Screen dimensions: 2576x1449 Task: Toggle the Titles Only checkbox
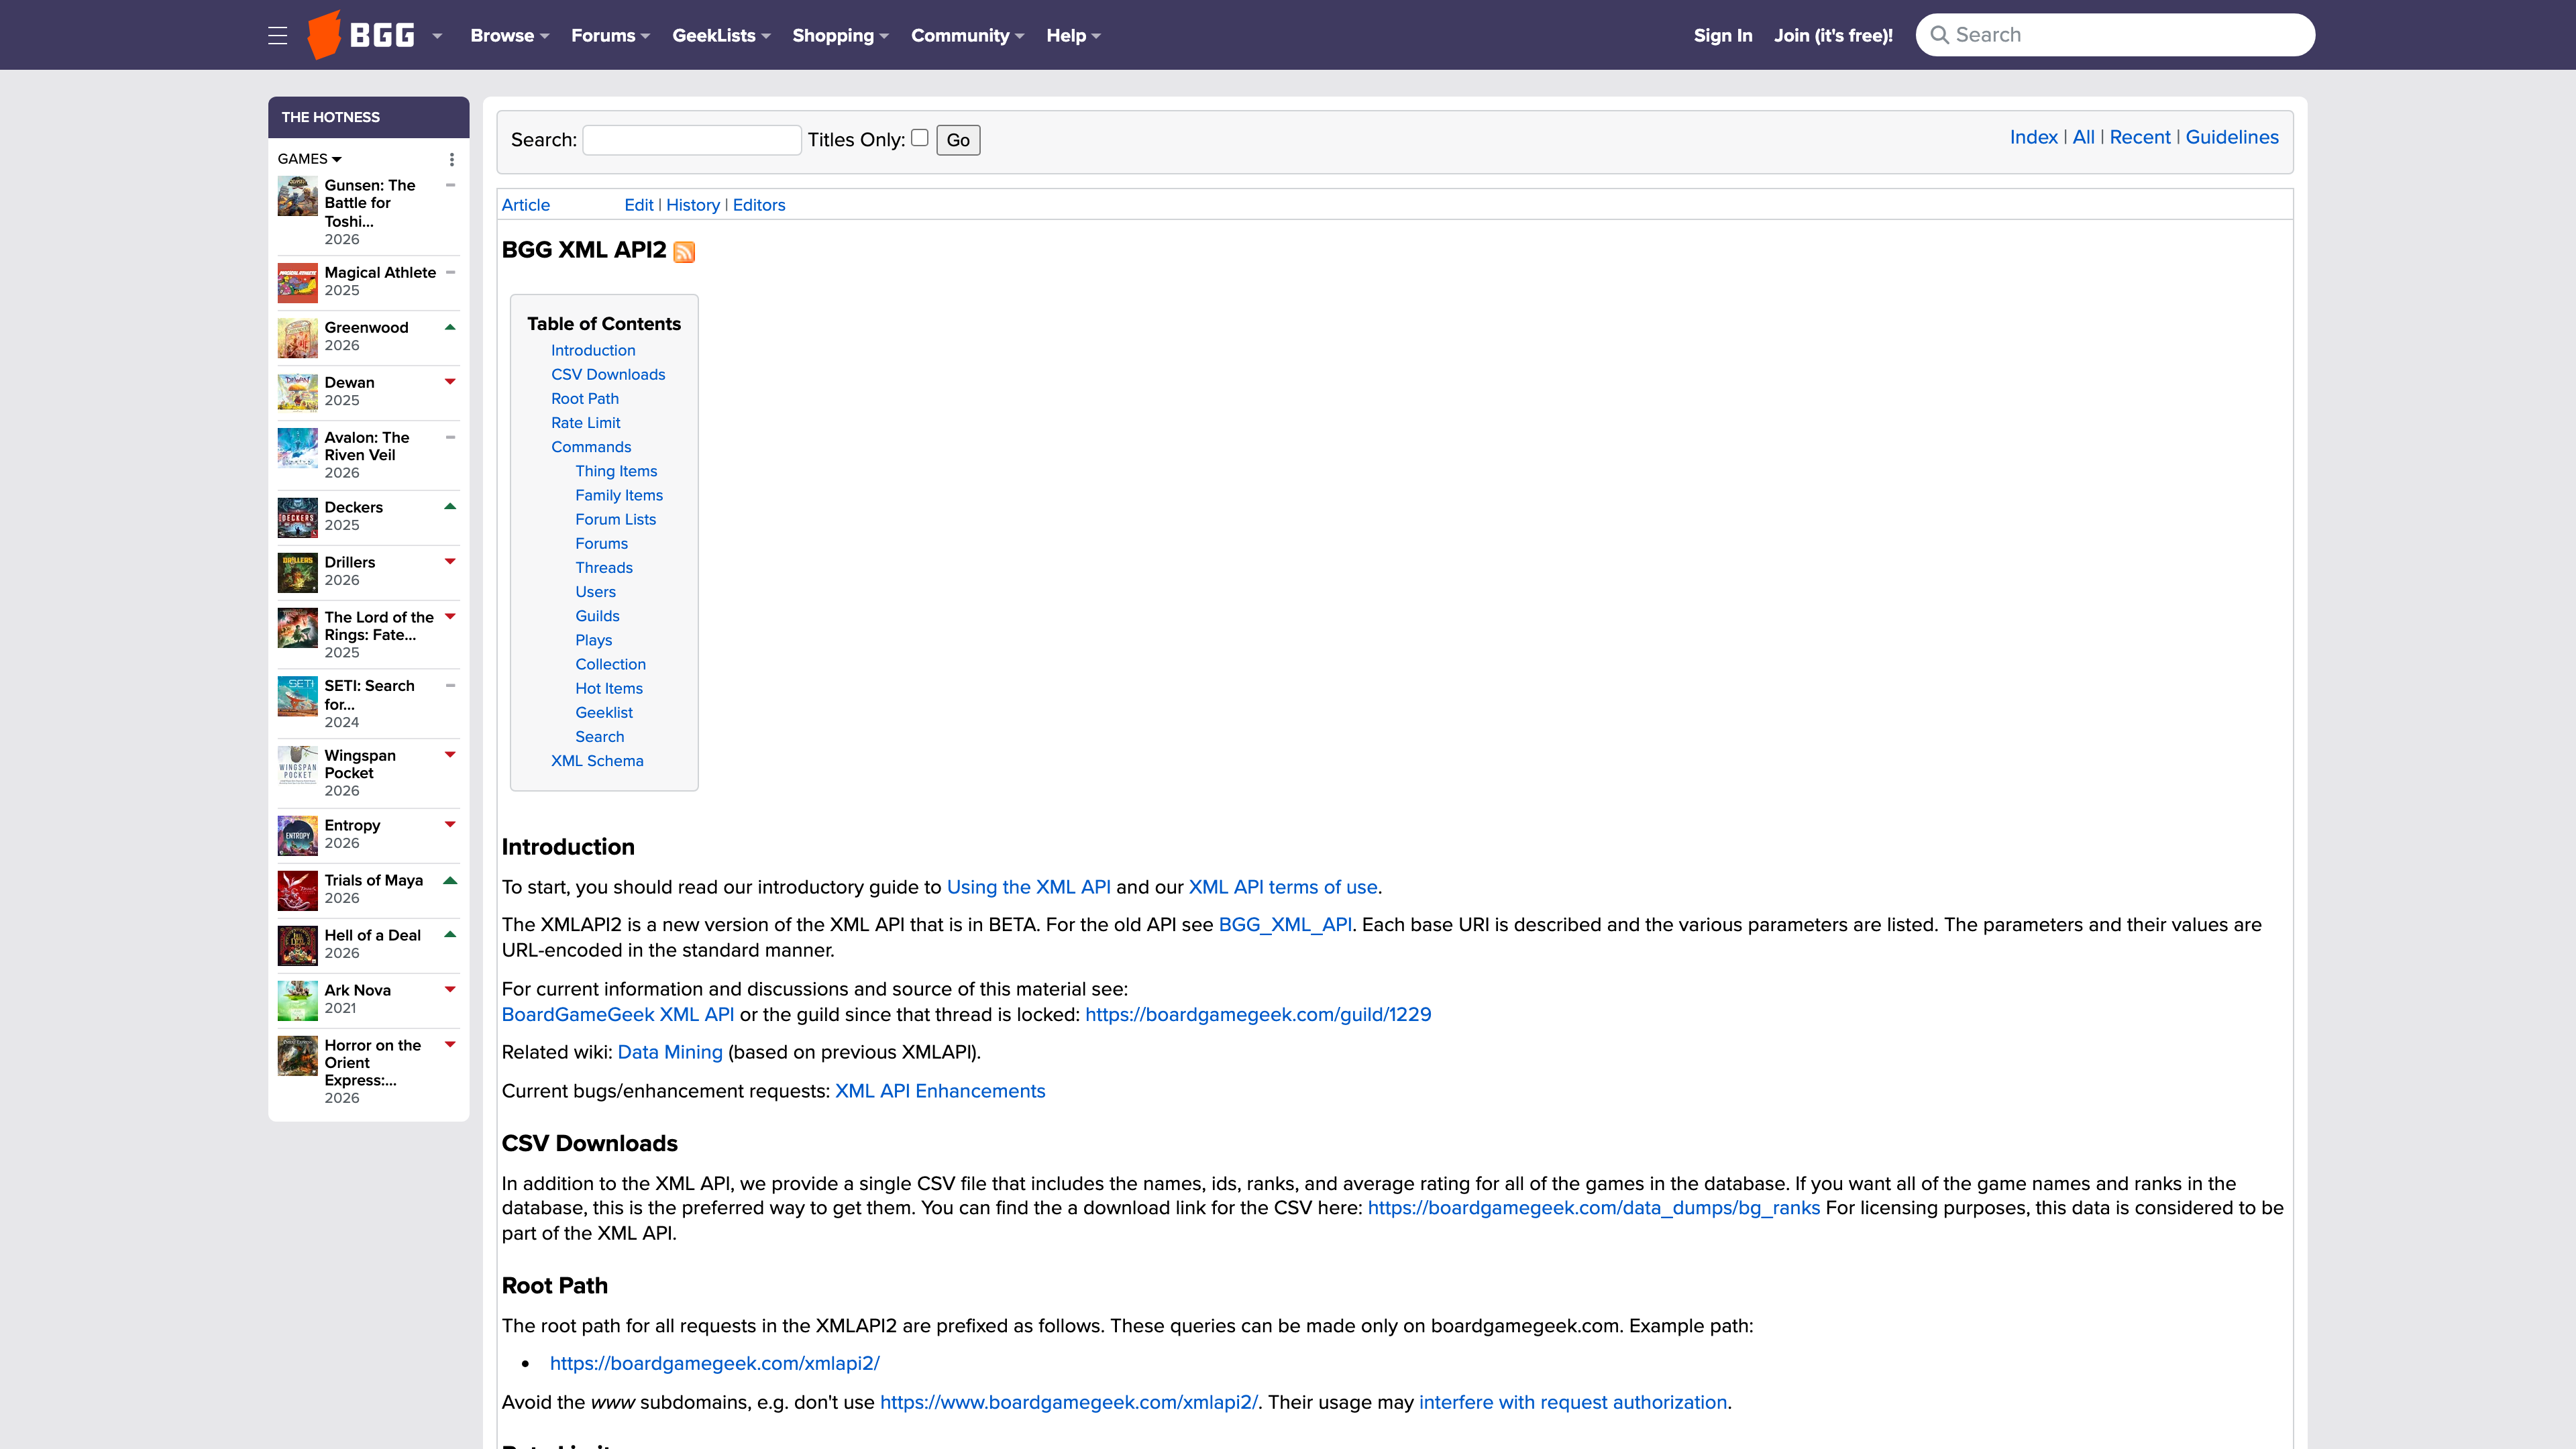tap(920, 138)
